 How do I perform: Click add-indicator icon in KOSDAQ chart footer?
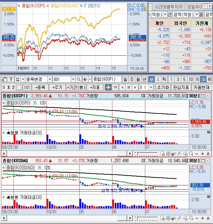174,218
